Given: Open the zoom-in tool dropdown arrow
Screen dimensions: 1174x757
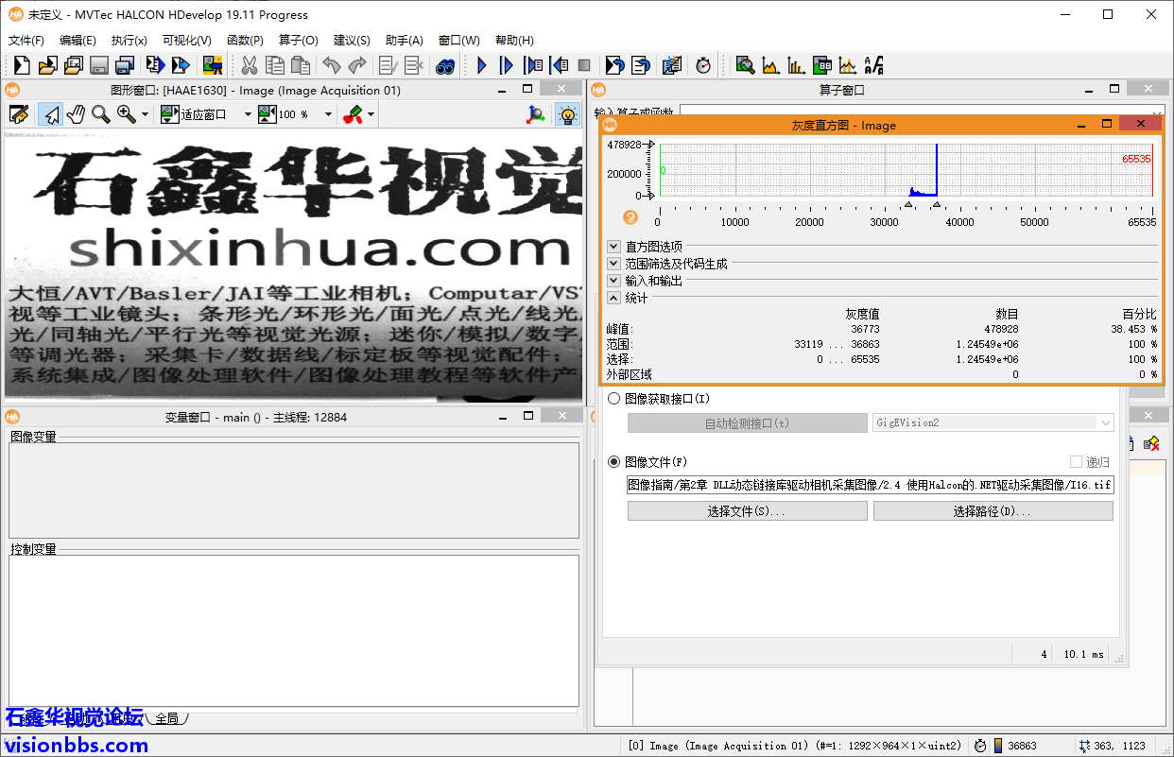Looking at the screenshot, I should coord(145,114).
